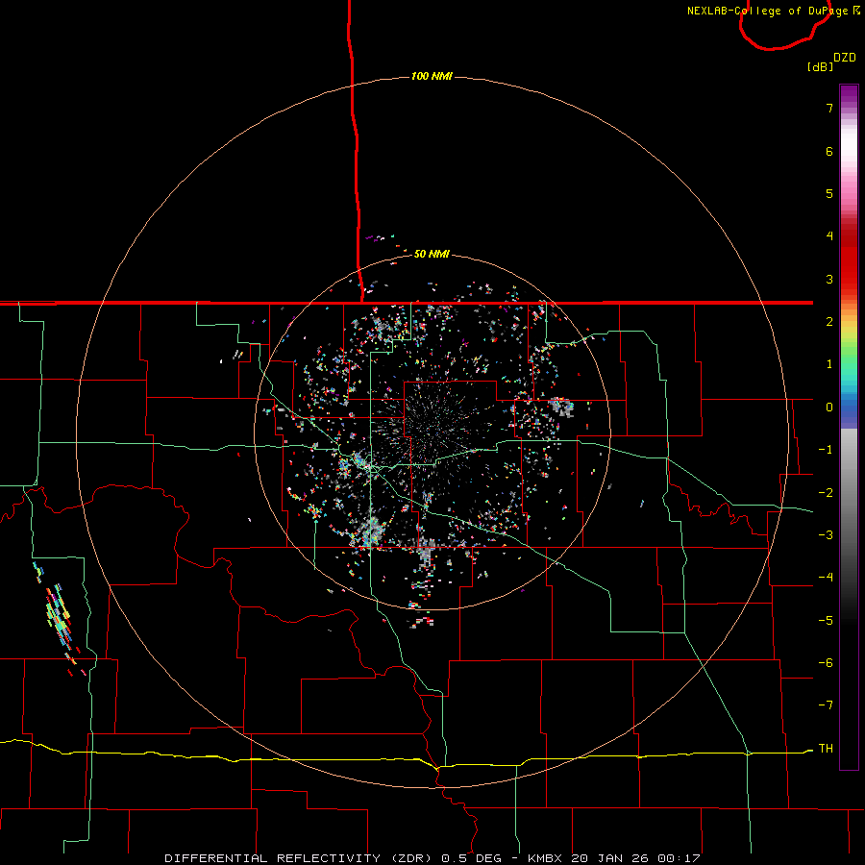Viewport: 865px width, 865px height.
Task: Click the 1 value on the scale
Action: [829, 364]
